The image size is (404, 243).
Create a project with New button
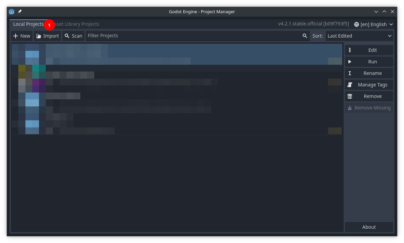click(22, 36)
